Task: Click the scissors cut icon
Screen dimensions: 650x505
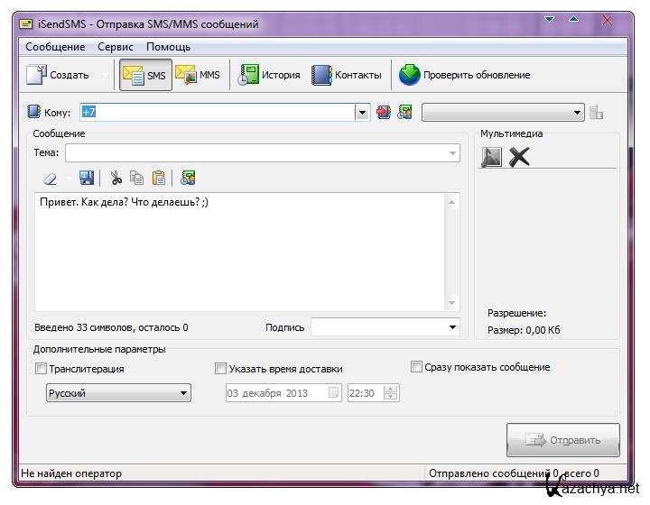Action: click(x=116, y=179)
